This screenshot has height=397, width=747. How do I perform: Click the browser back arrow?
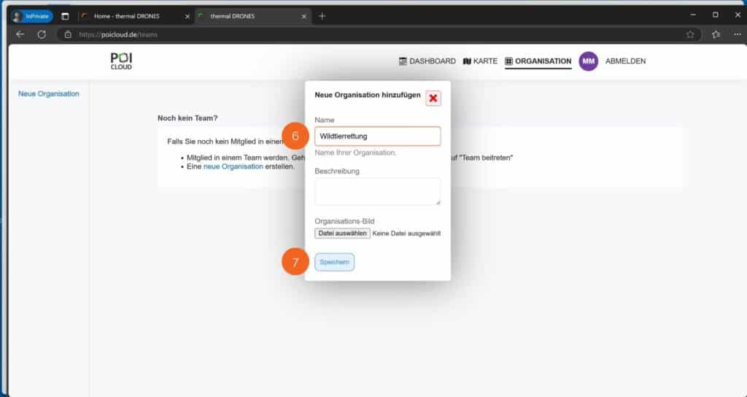20,34
